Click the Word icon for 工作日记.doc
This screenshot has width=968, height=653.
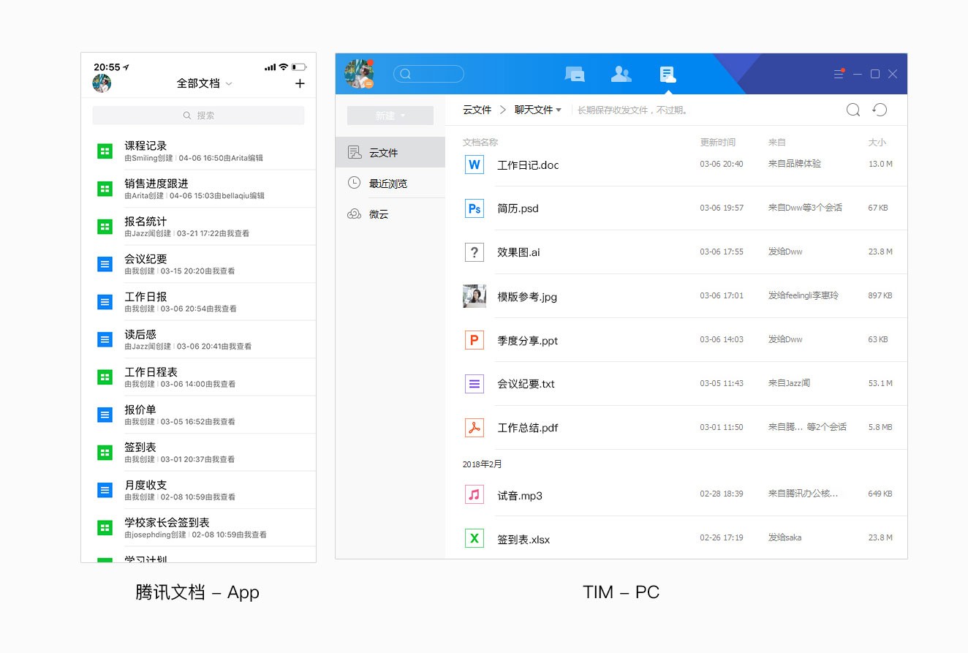(x=474, y=165)
